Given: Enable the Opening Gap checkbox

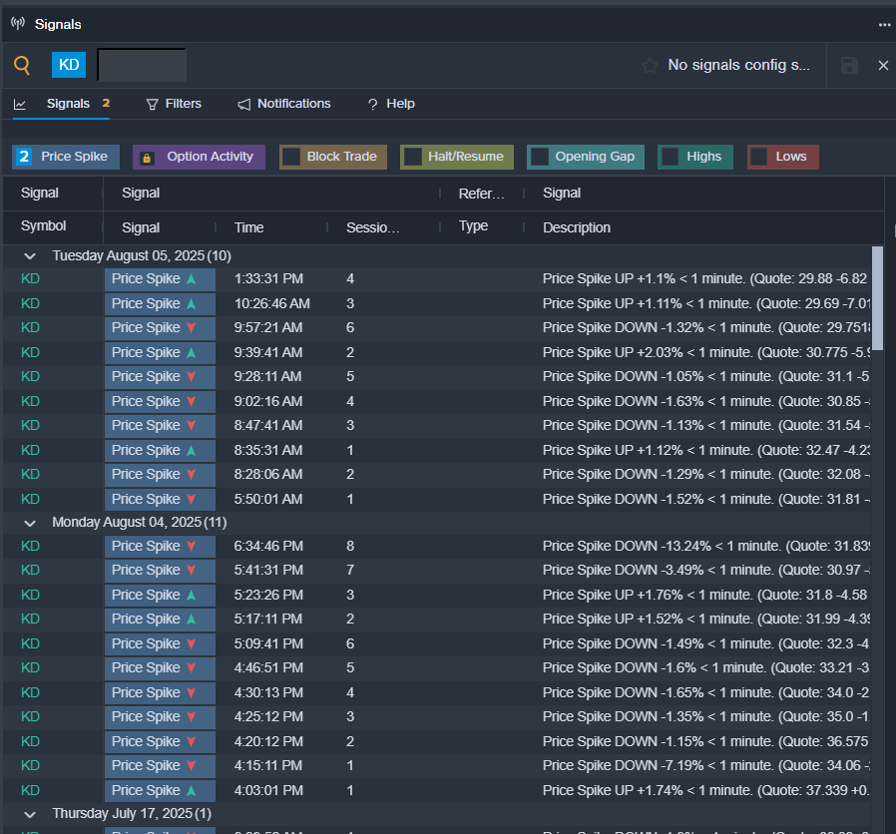Looking at the screenshot, I should click(x=540, y=157).
